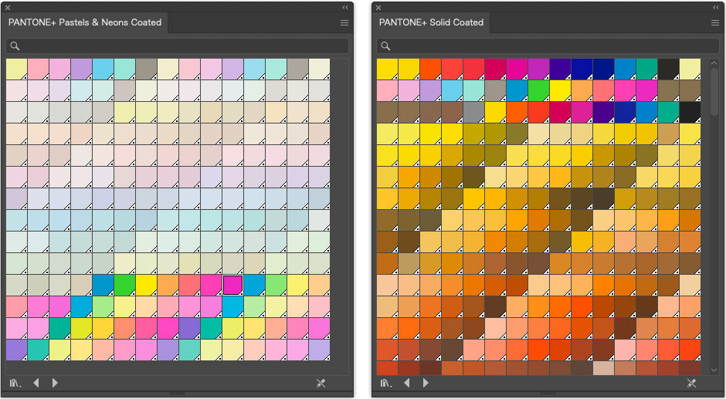Click the search field in Solid Coated panel
Screen dimensions: 726x399
[548, 46]
